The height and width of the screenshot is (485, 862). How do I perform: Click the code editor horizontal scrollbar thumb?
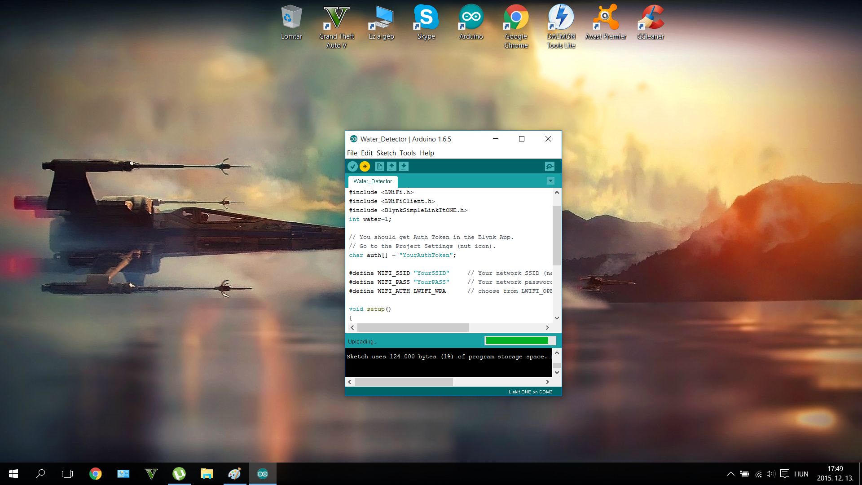click(x=413, y=328)
